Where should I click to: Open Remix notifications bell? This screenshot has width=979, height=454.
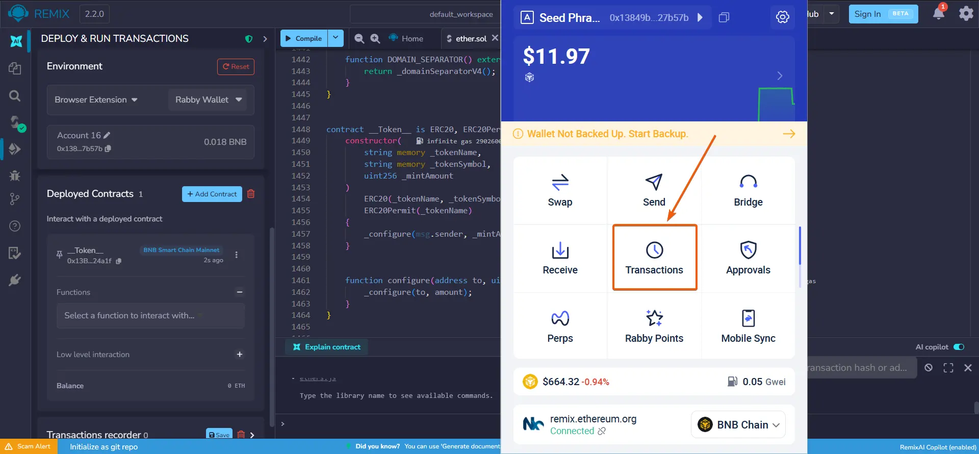point(939,13)
